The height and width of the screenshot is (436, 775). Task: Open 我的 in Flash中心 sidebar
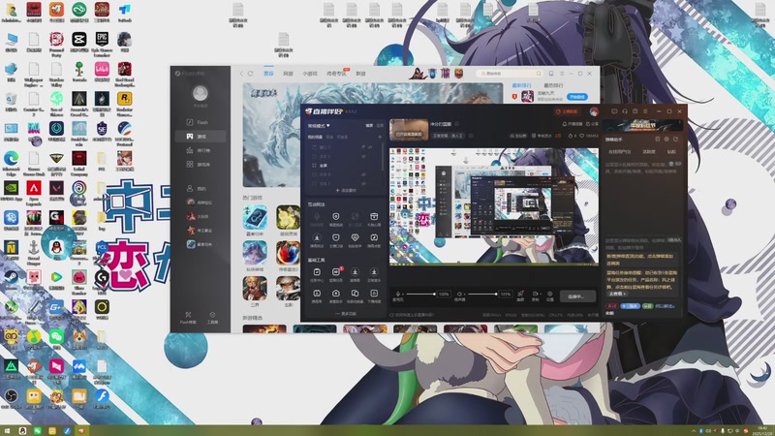pyautogui.click(x=197, y=188)
